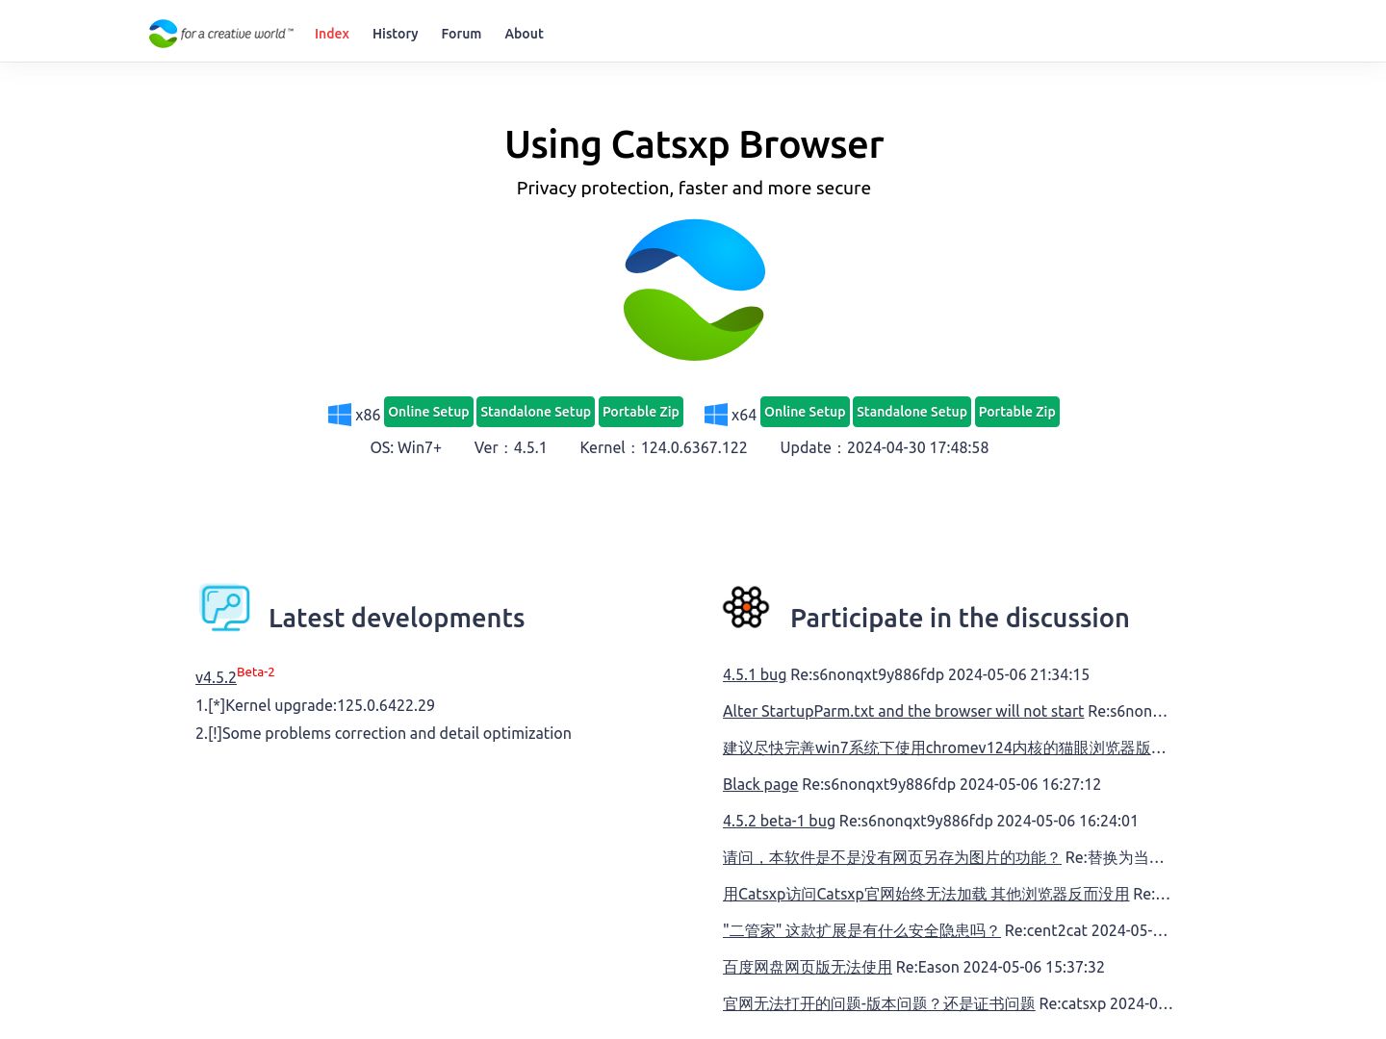Open the thread '请问，本软件是不是没有网页另存为图片的功能？'

click(x=892, y=857)
